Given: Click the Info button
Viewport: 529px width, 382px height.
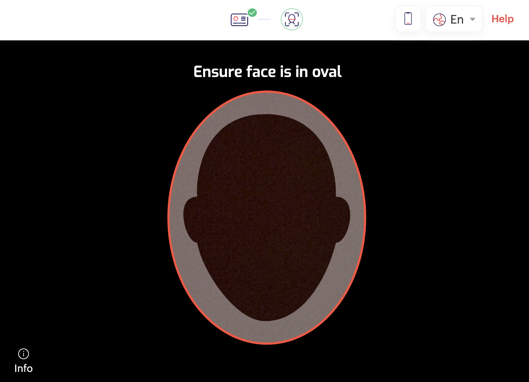Looking at the screenshot, I should pyautogui.click(x=24, y=361).
